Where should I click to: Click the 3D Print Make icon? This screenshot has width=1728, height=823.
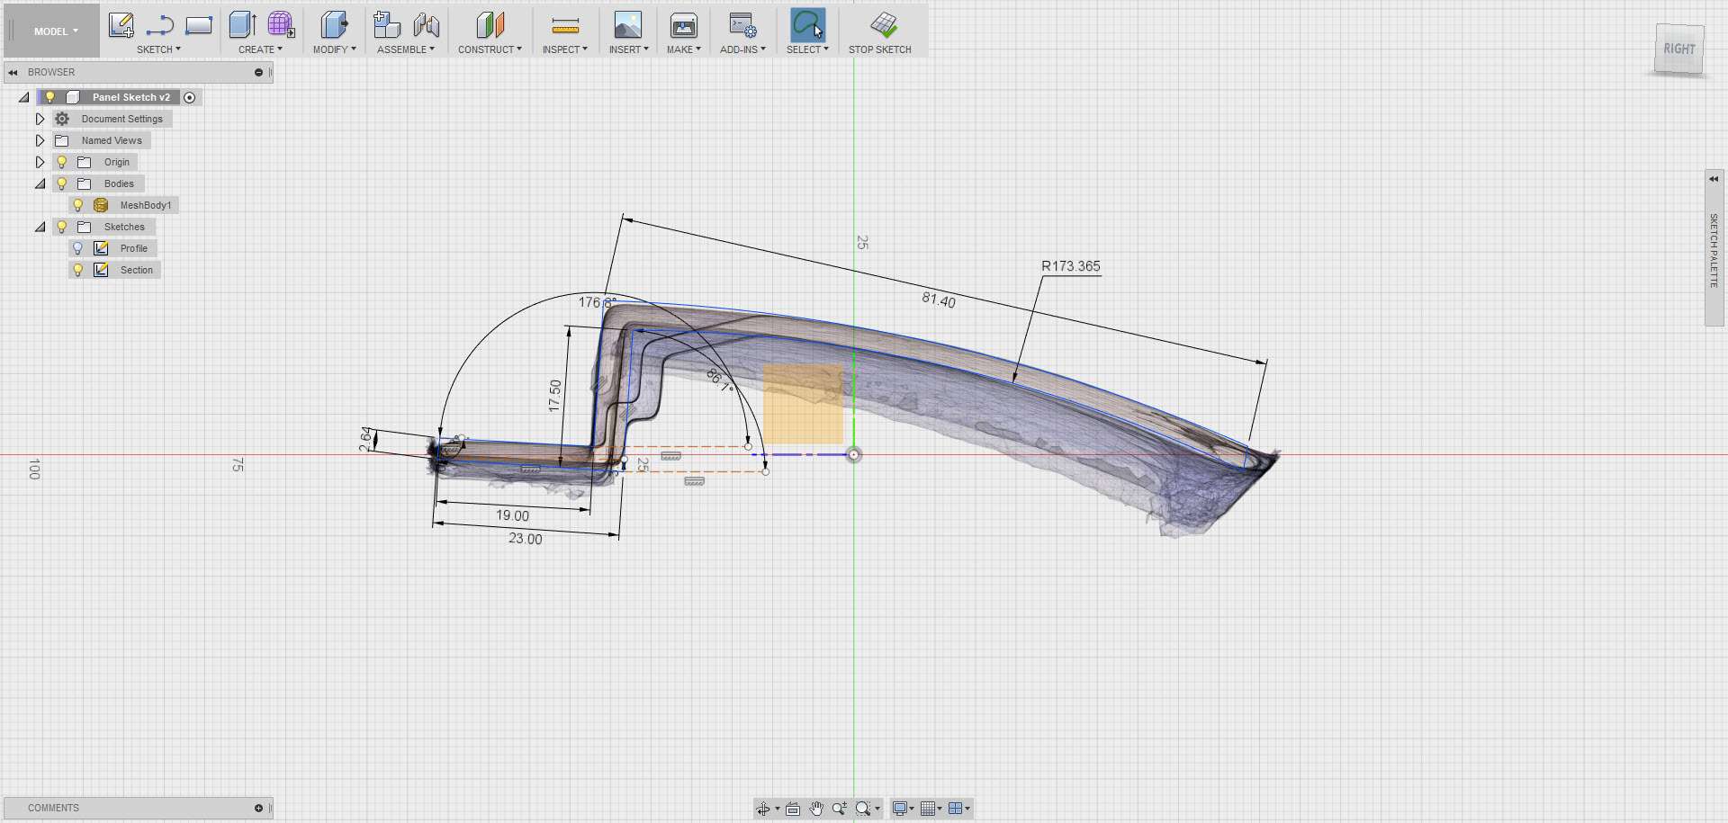[x=683, y=25]
